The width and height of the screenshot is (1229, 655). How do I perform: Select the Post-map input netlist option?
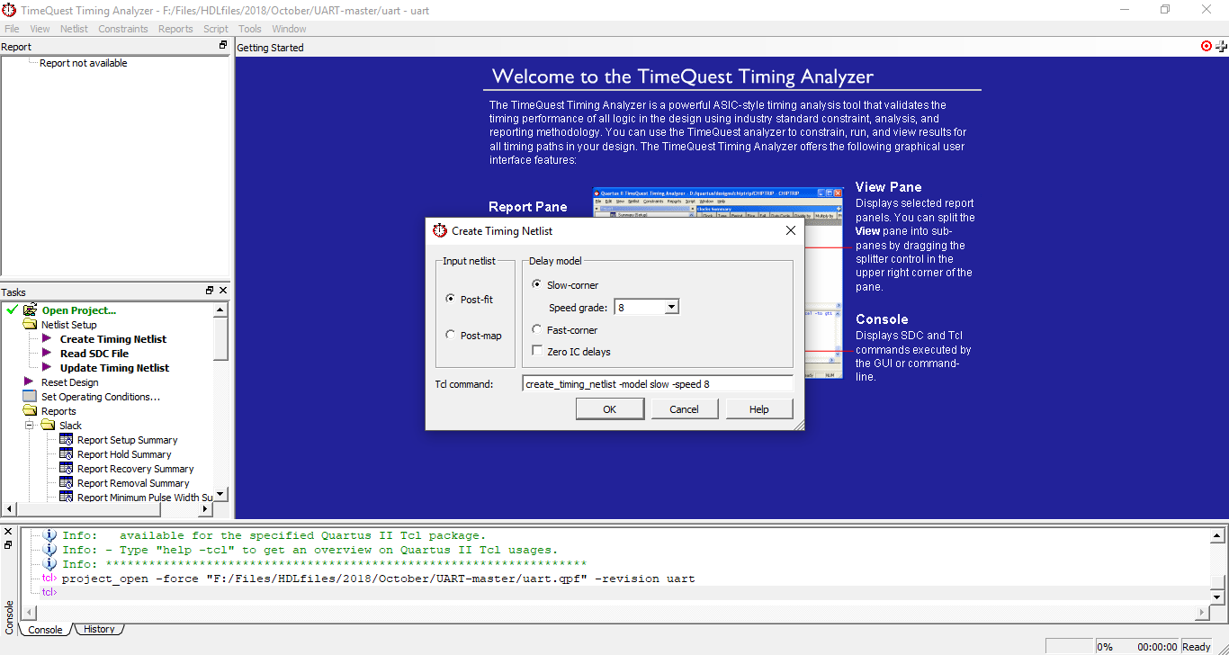[x=451, y=335]
